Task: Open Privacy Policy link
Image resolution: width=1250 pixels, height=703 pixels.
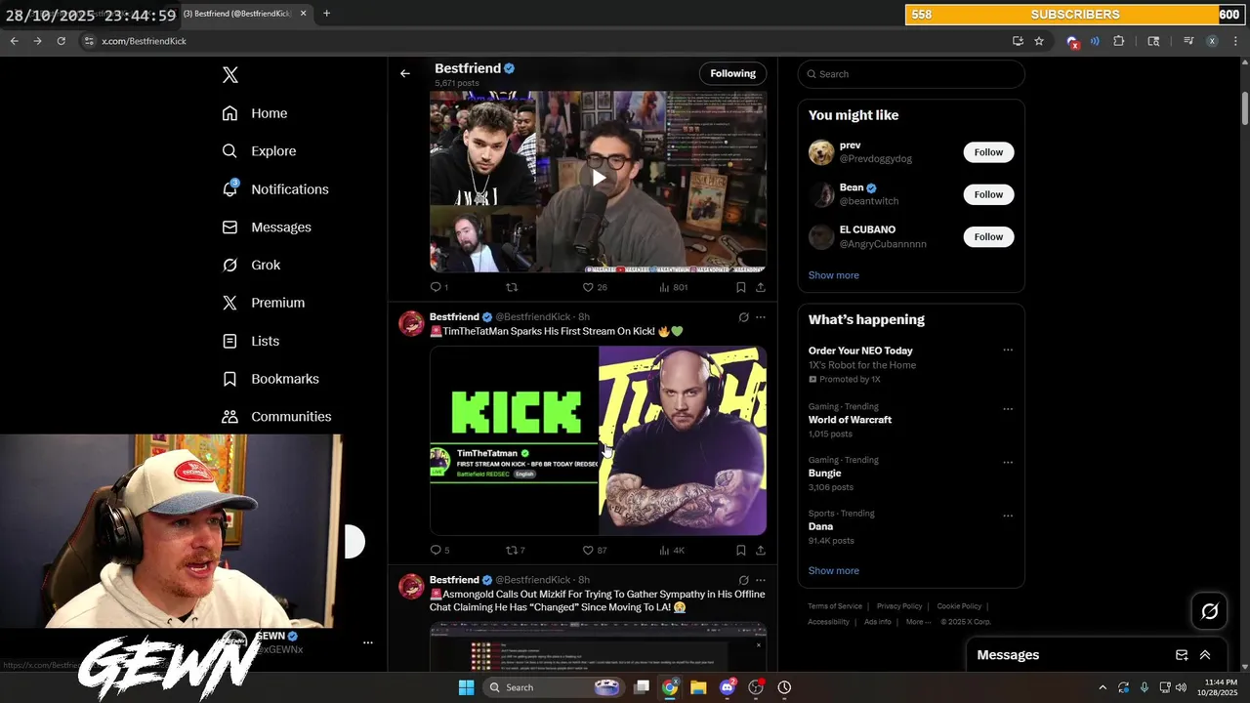Action: tap(899, 606)
